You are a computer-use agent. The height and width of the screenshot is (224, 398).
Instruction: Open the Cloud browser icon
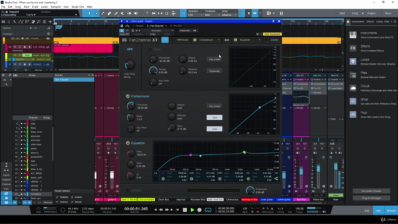point(353,88)
